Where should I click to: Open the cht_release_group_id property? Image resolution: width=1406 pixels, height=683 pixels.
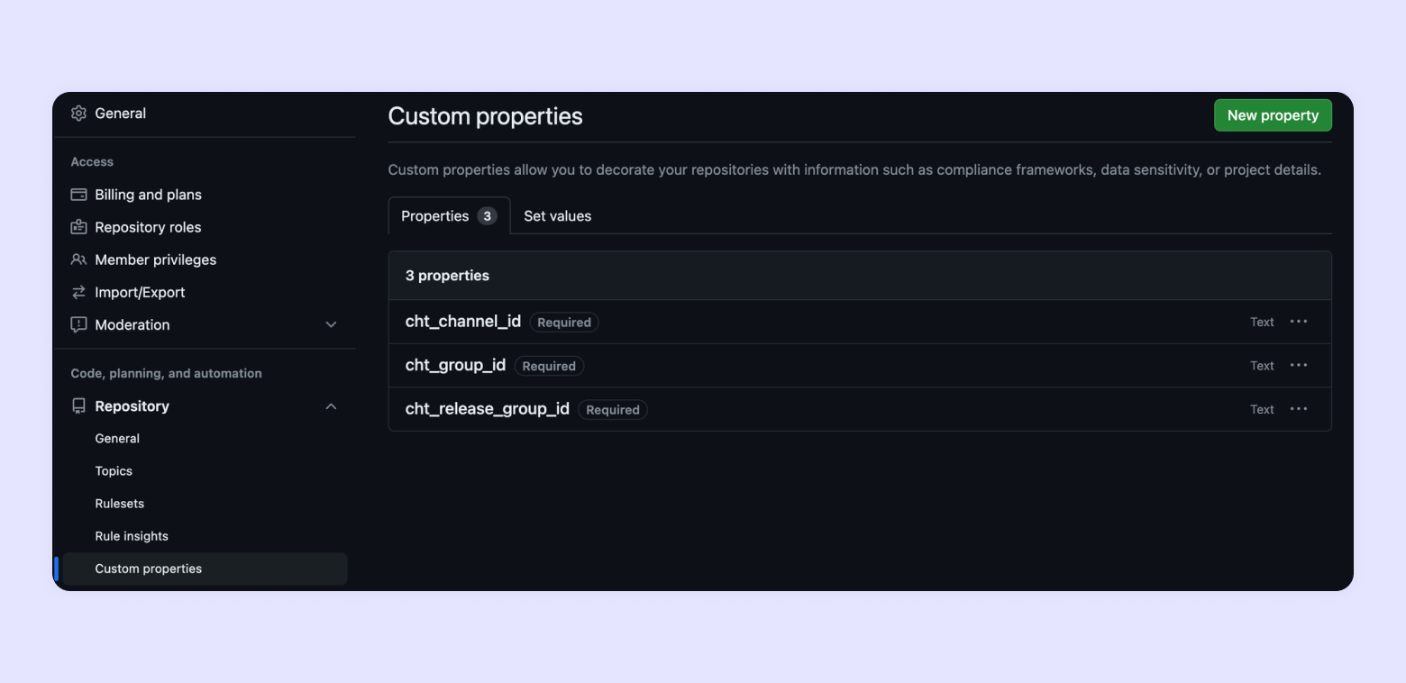pyautogui.click(x=487, y=409)
